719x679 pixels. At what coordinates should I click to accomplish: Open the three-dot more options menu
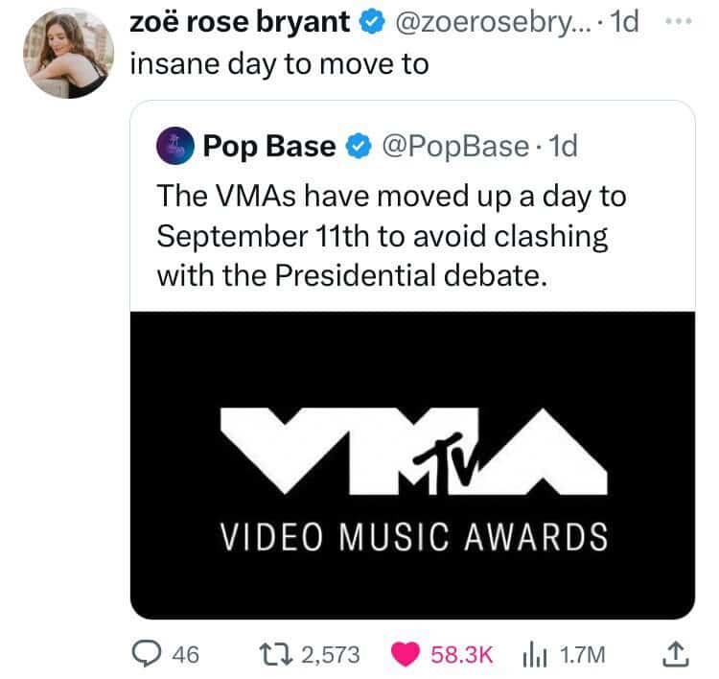click(x=678, y=21)
